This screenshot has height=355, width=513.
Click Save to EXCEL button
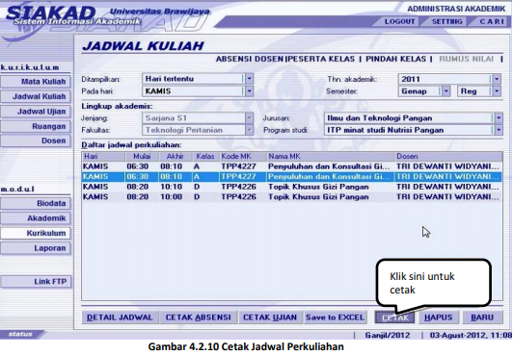coord(335,317)
